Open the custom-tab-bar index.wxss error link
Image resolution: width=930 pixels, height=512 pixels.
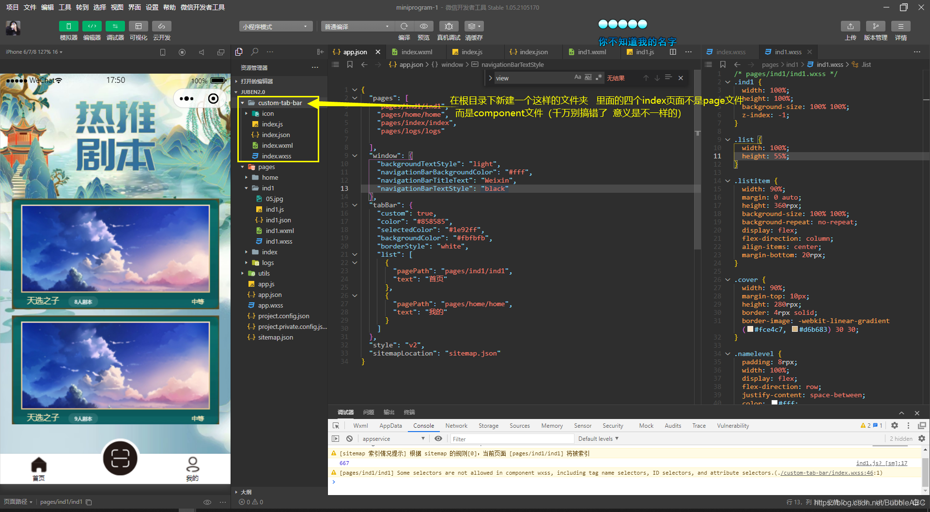[829, 473]
